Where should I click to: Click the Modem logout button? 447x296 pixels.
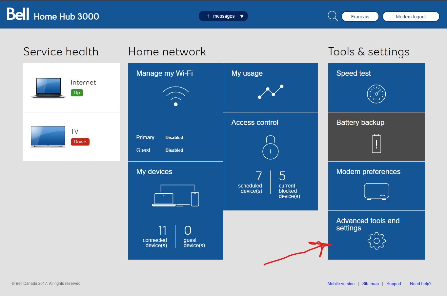click(x=411, y=16)
